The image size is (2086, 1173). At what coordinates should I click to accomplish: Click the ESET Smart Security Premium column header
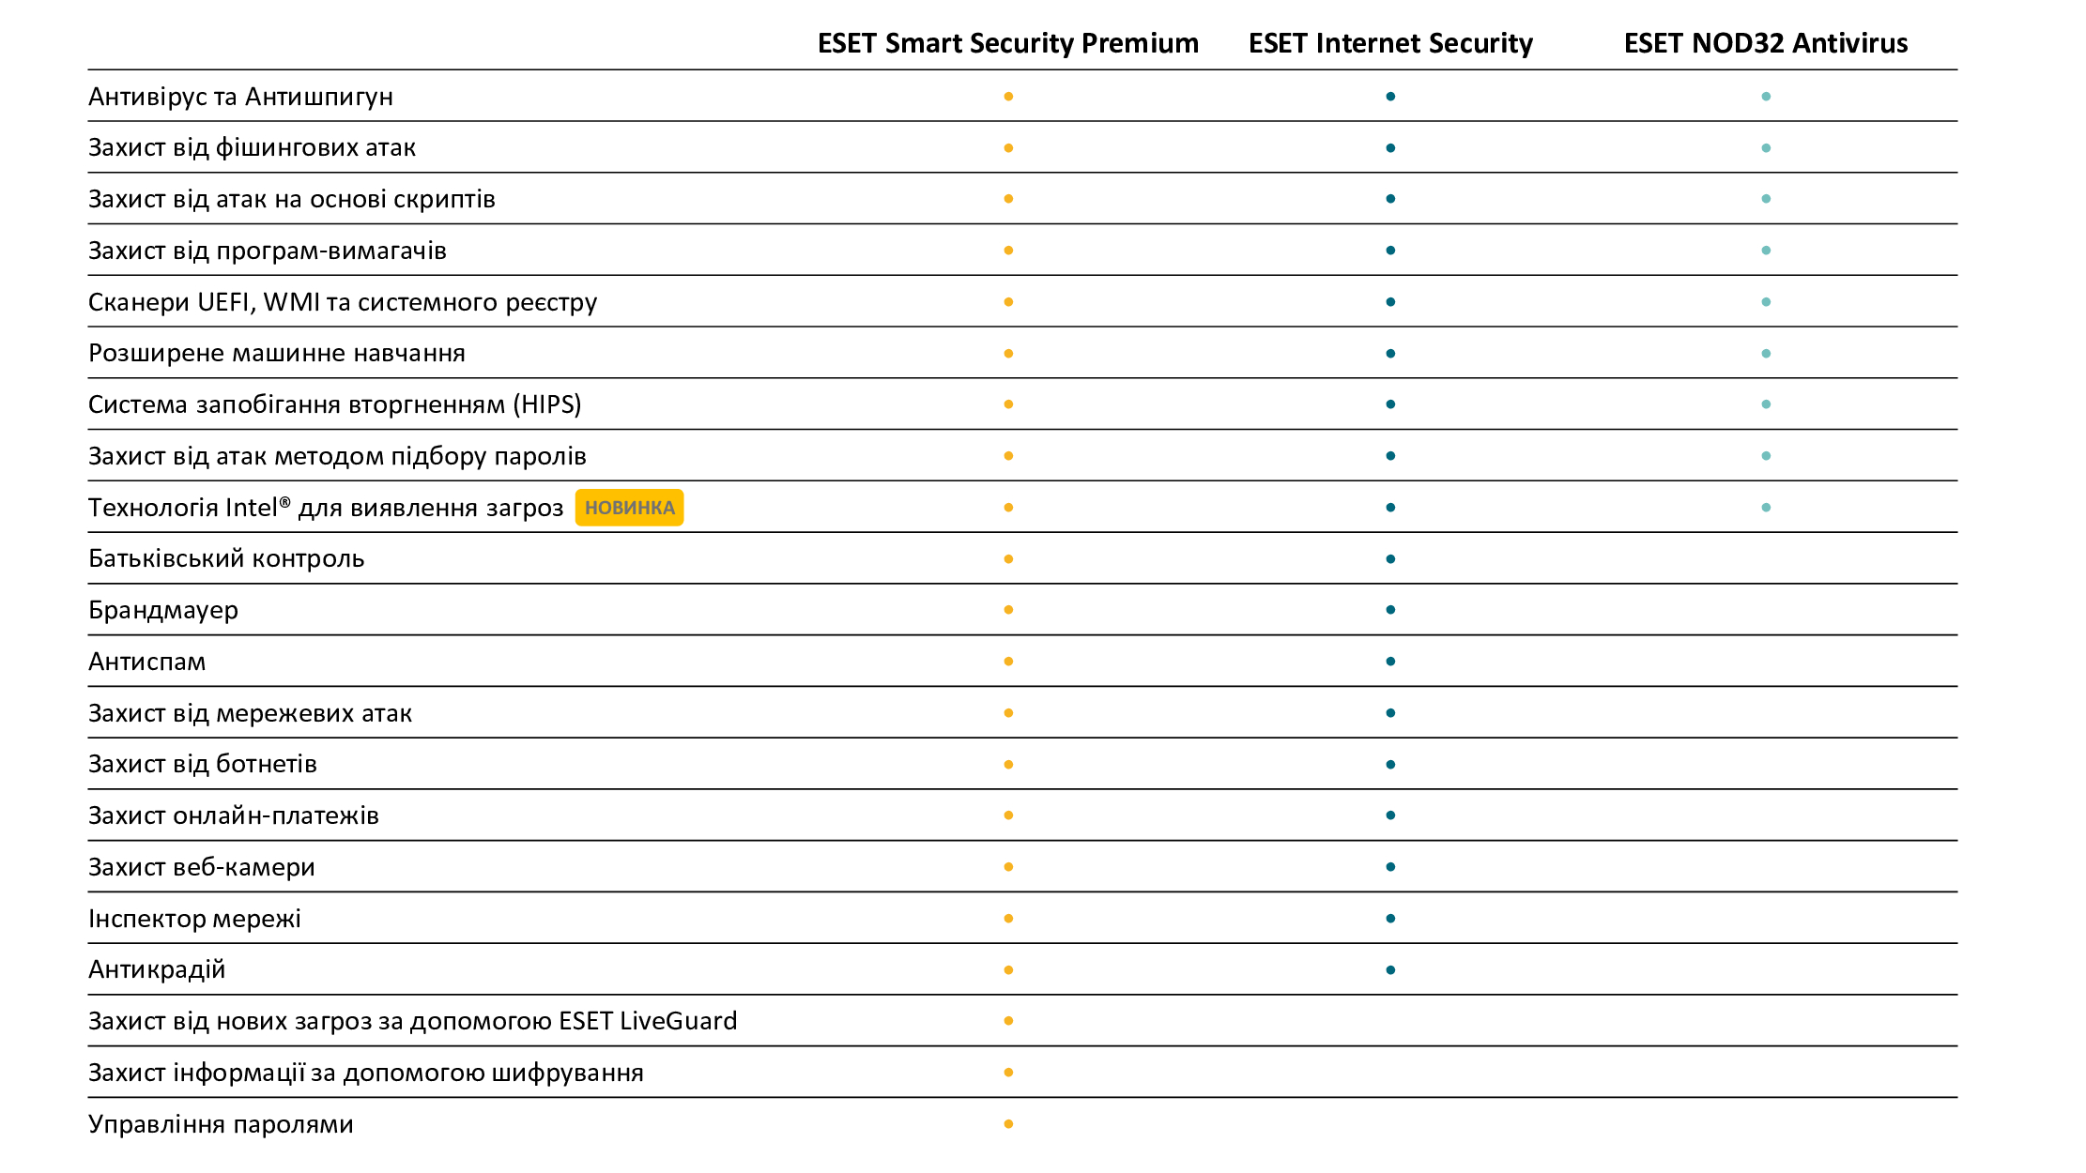click(1007, 43)
